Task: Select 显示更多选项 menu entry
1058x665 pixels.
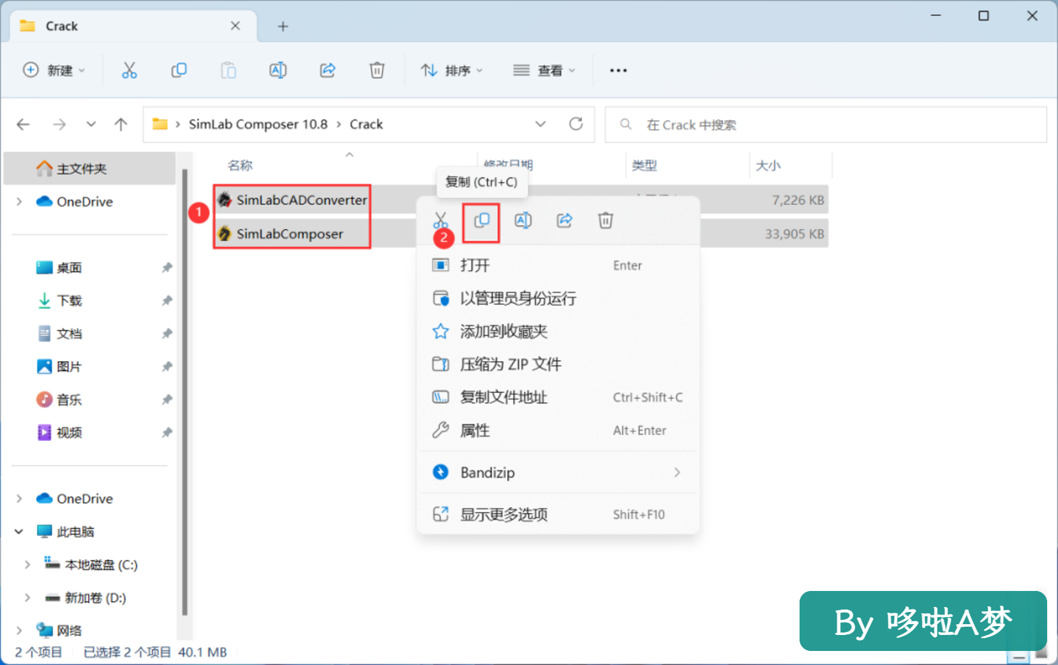Action: (558, 514)
